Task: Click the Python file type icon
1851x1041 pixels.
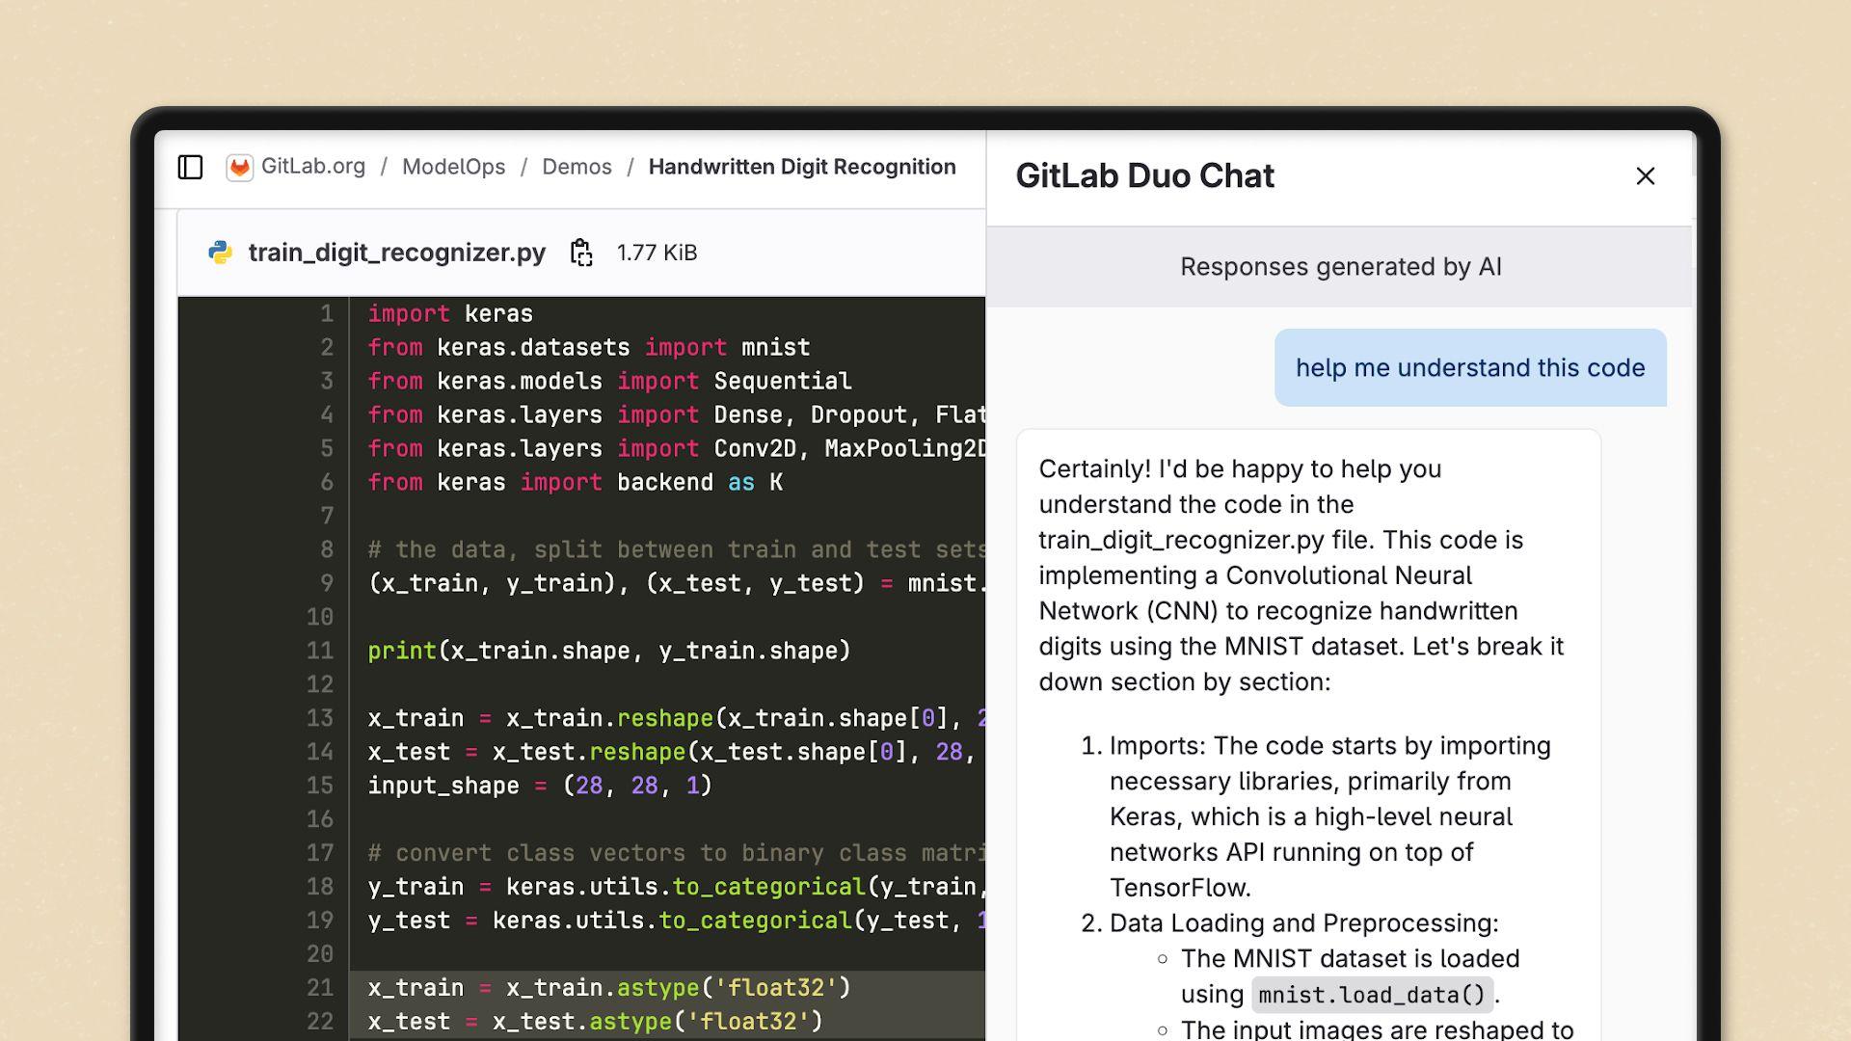Action: click(x=220, y=253)
